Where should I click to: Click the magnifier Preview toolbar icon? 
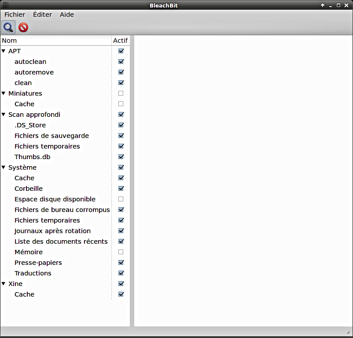pos(8,27)
